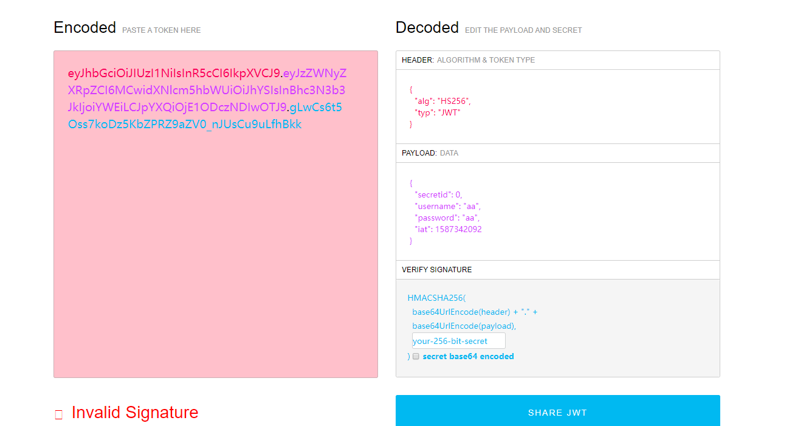Click empty area of Encoded token box

tap(215, 255)
